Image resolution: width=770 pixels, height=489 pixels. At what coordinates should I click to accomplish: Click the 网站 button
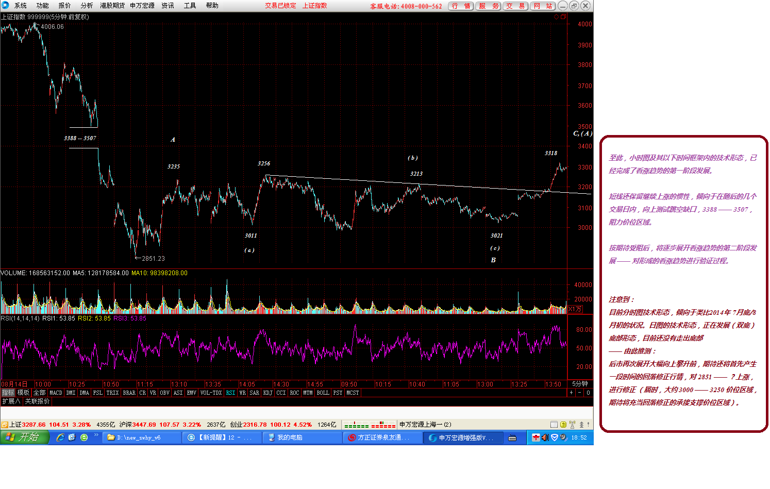[543, 6]
